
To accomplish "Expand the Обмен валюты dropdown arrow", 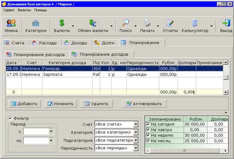I will click(x=111, y=26).
